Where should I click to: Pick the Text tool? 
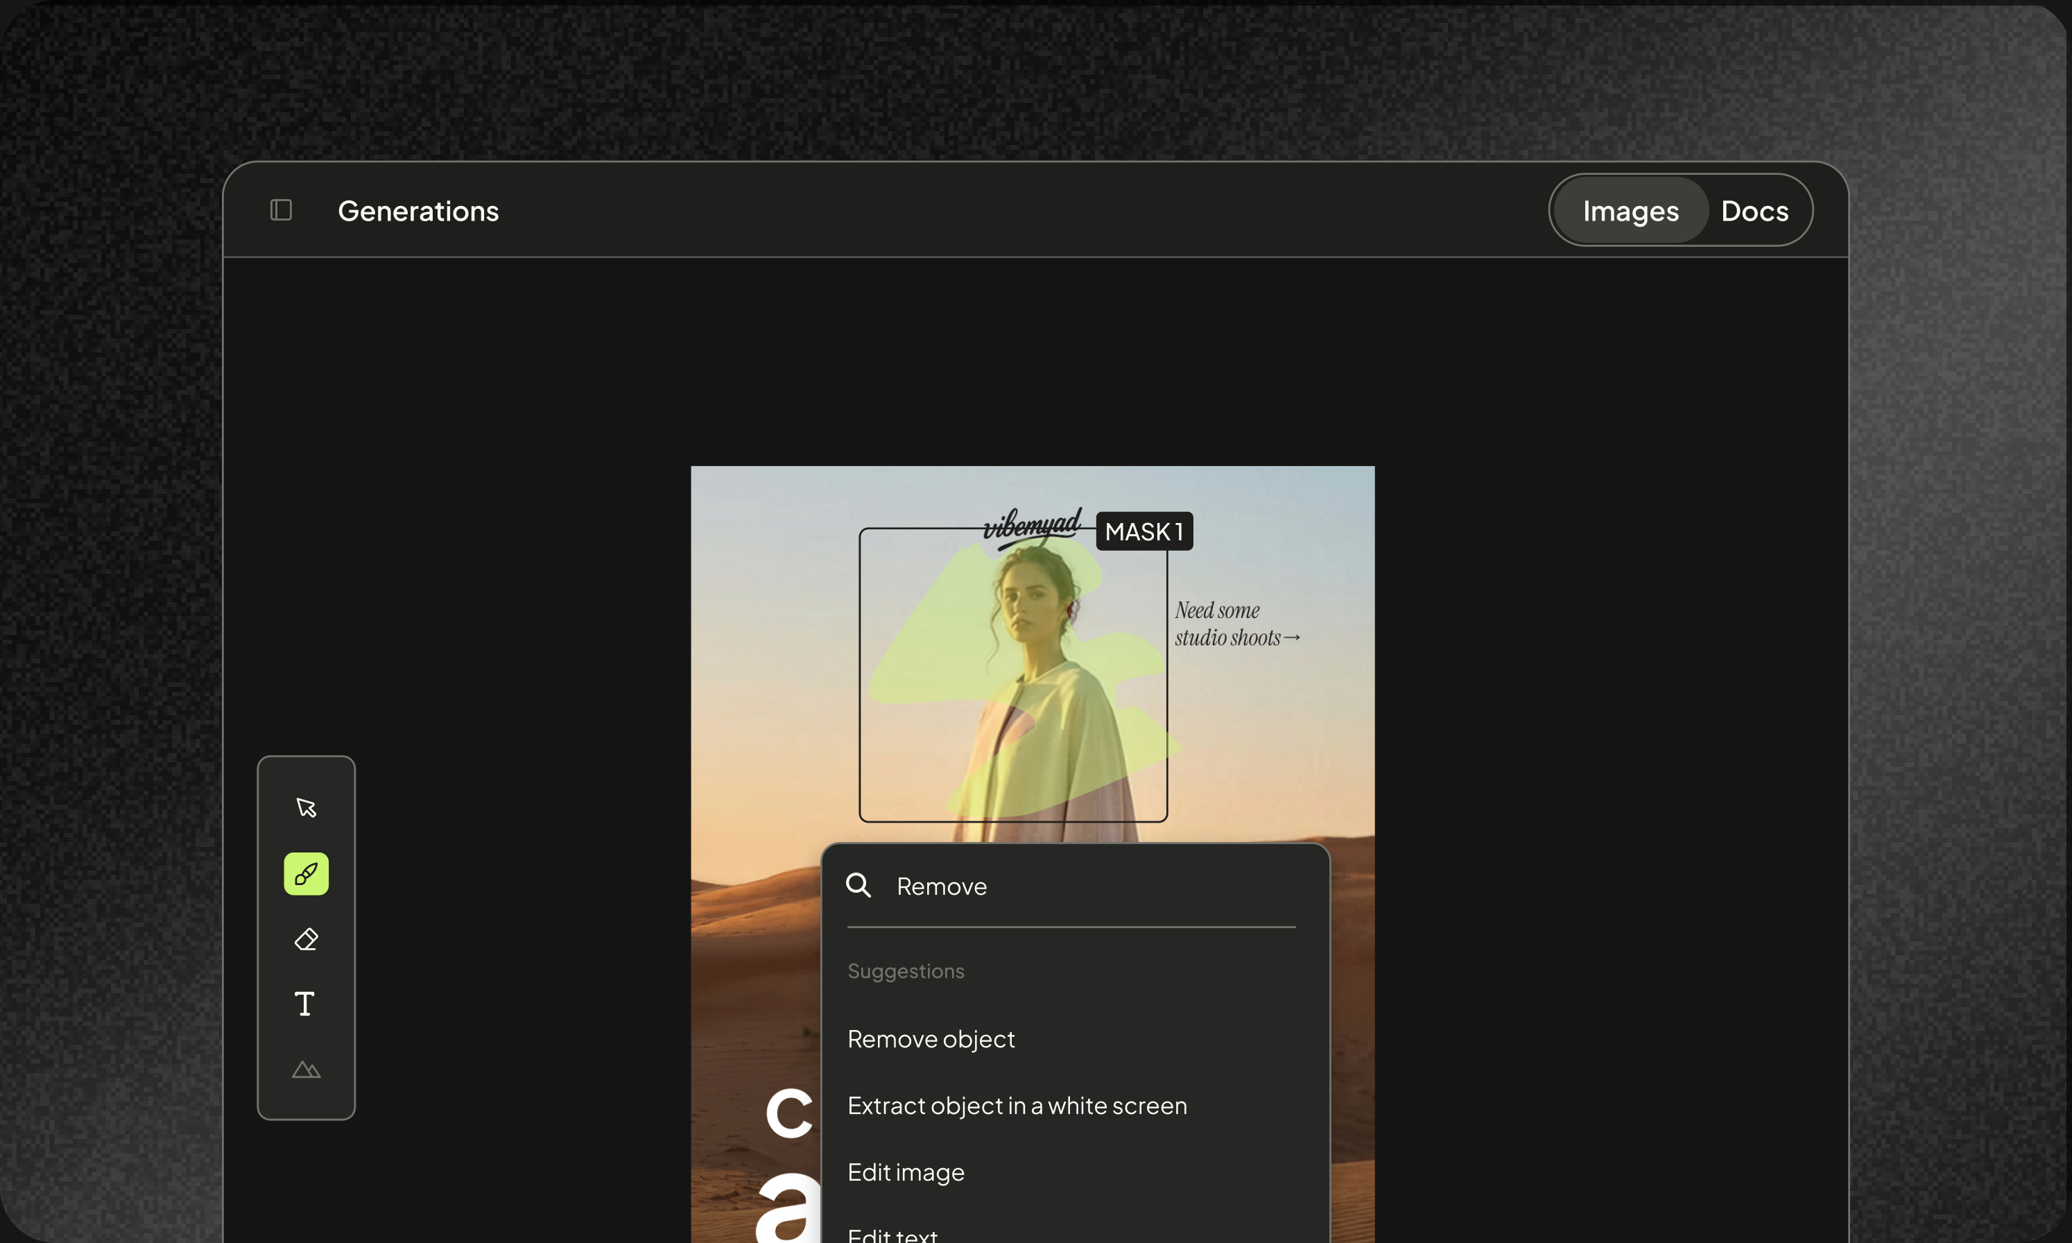[x=304, y=1004]
